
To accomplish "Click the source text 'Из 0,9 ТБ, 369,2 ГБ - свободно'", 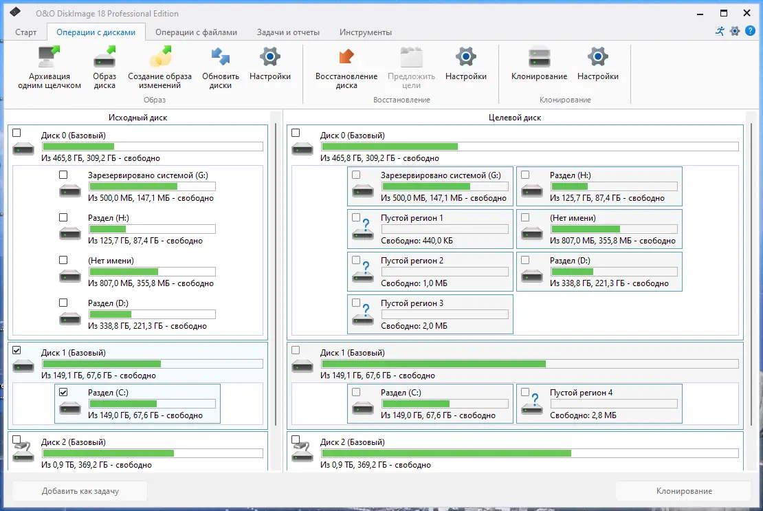I will pyautogui.click(x=96, y=465).
